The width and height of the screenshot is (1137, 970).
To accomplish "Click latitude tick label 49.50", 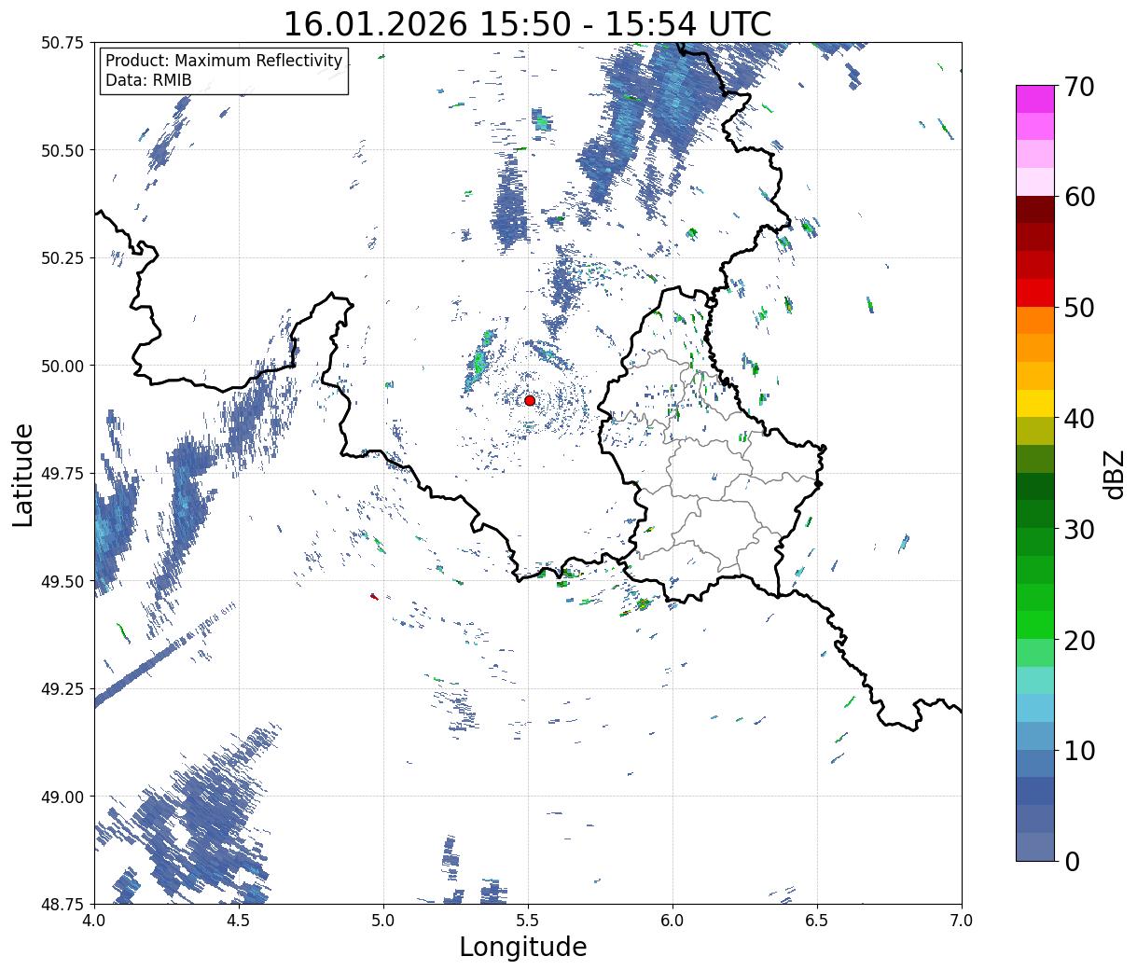I will [x=62, y=581].
